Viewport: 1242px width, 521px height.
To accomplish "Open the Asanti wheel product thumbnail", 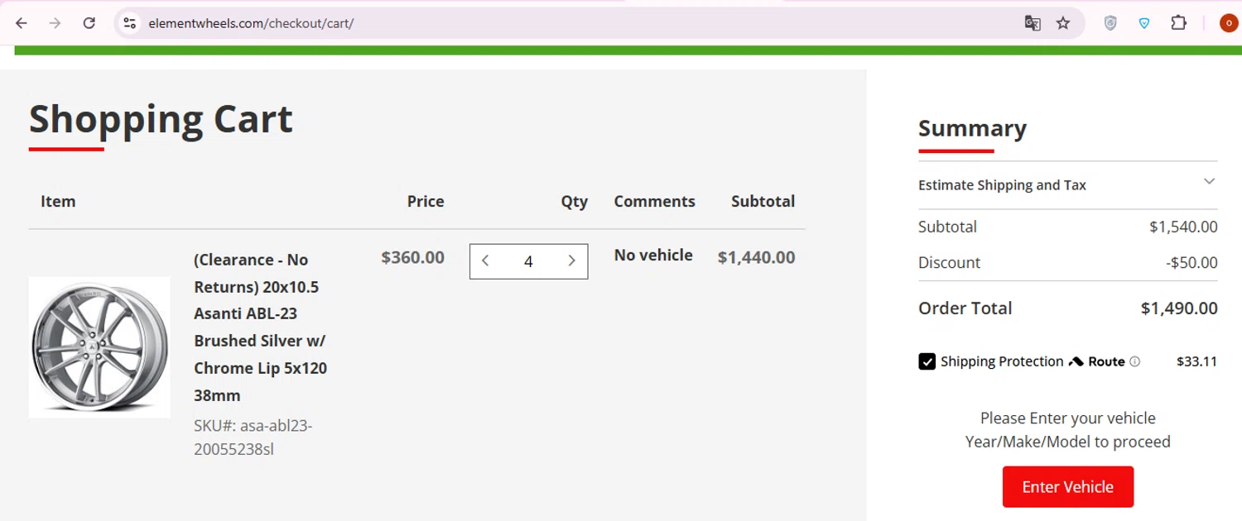I will click(x=99, y=347).
